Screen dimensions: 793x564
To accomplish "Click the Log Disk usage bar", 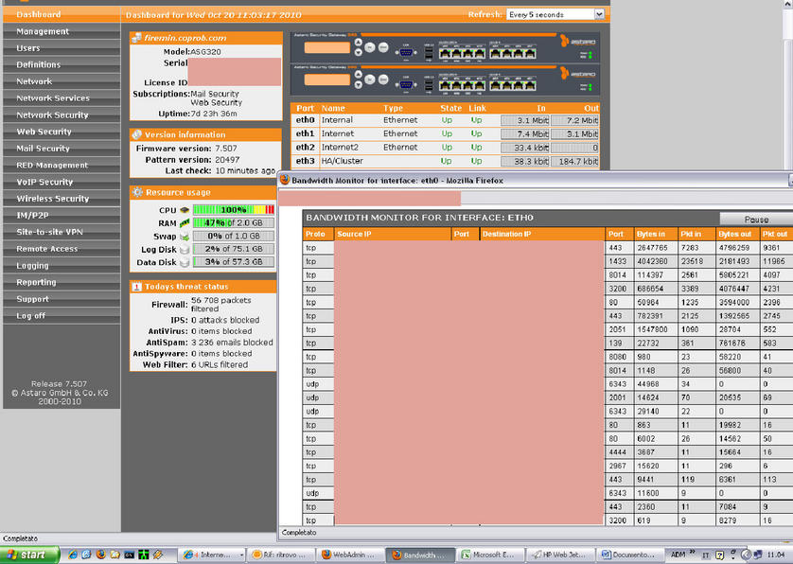I will [x=234, y=249].
